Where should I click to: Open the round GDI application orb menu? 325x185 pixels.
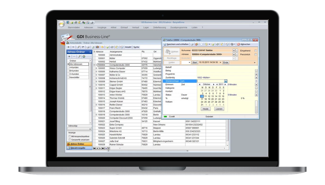click(x=62, y=24)
